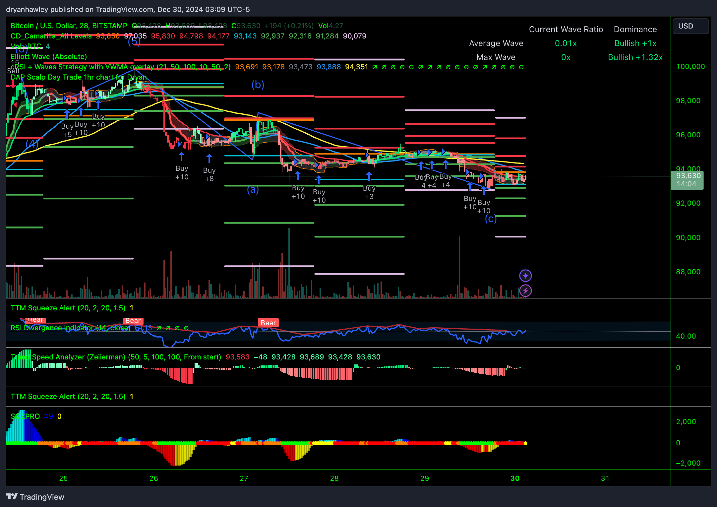
Task: Select the Bitcoin / U.S. Dollar legend title
Action: pos(69,26)
